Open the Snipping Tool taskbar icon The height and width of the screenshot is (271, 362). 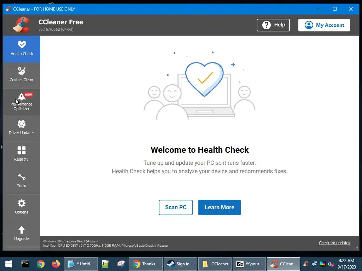coord(121,264)
